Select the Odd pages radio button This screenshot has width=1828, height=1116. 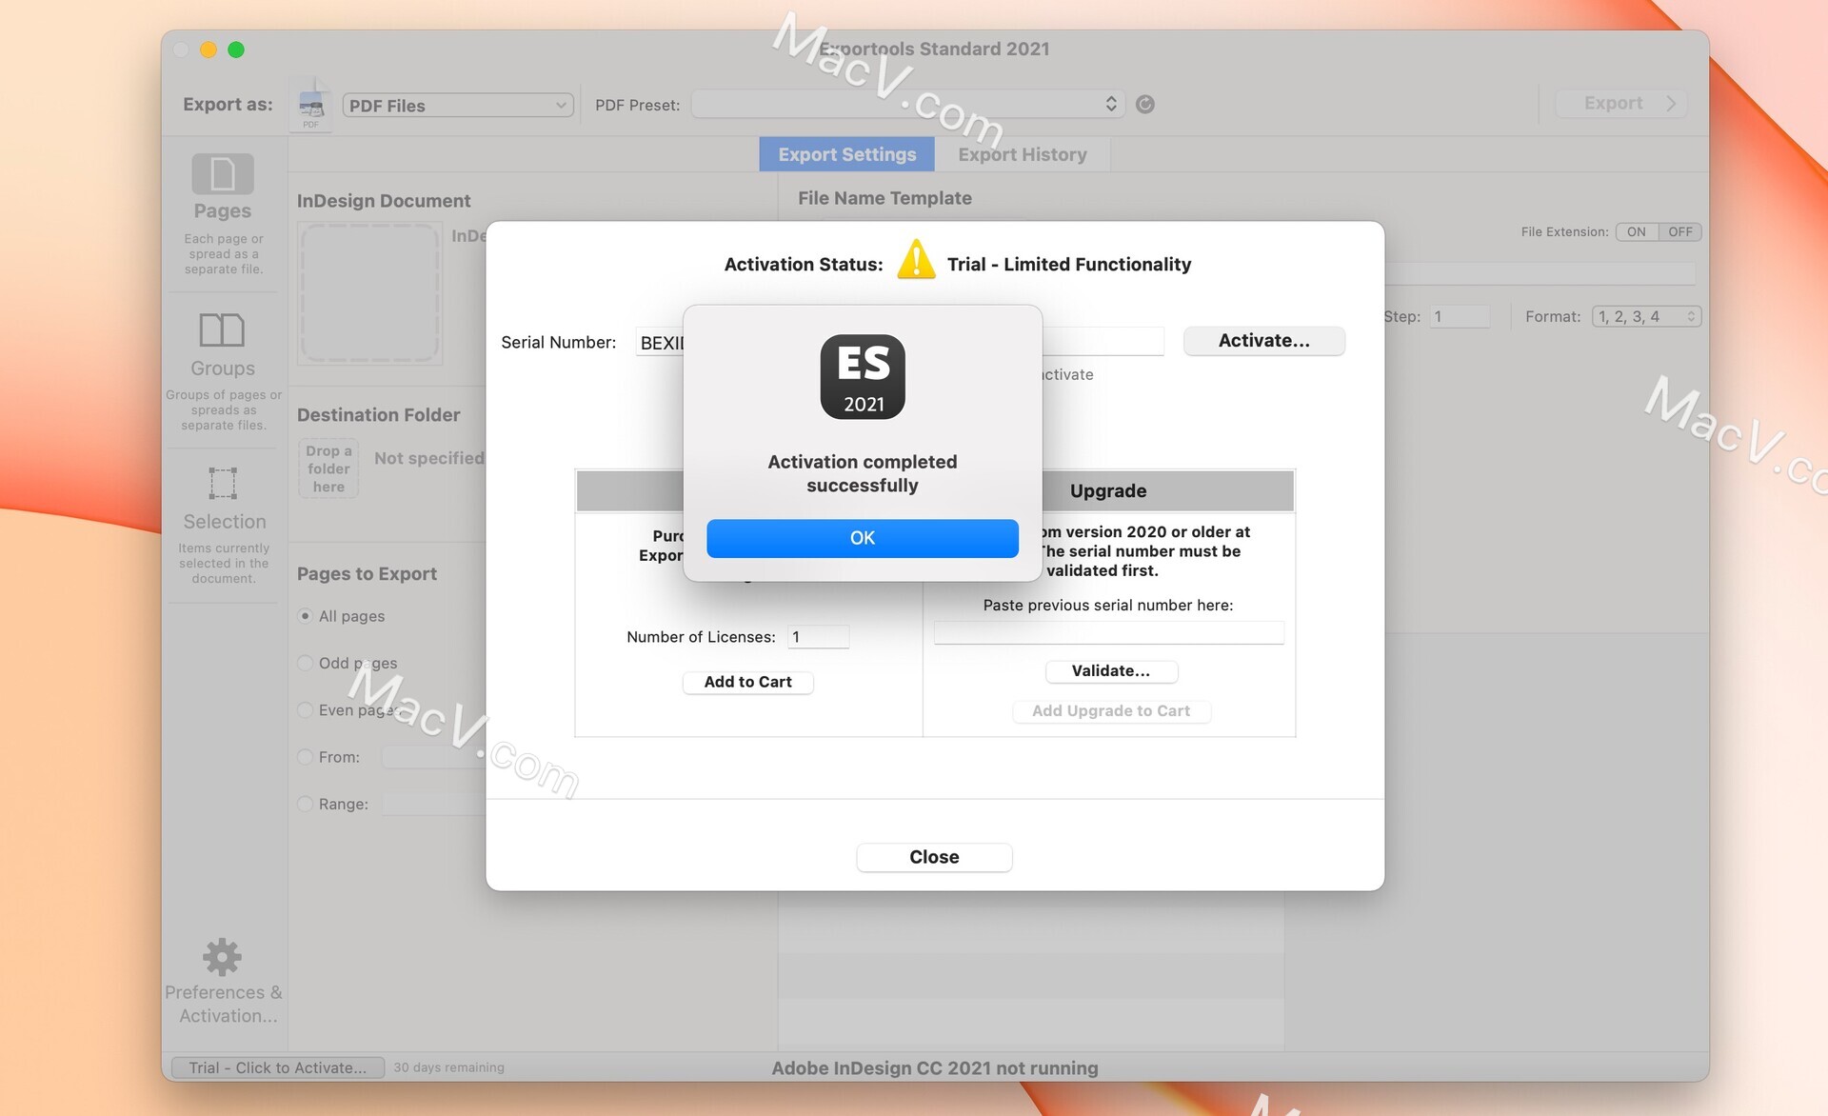point(305,663)
